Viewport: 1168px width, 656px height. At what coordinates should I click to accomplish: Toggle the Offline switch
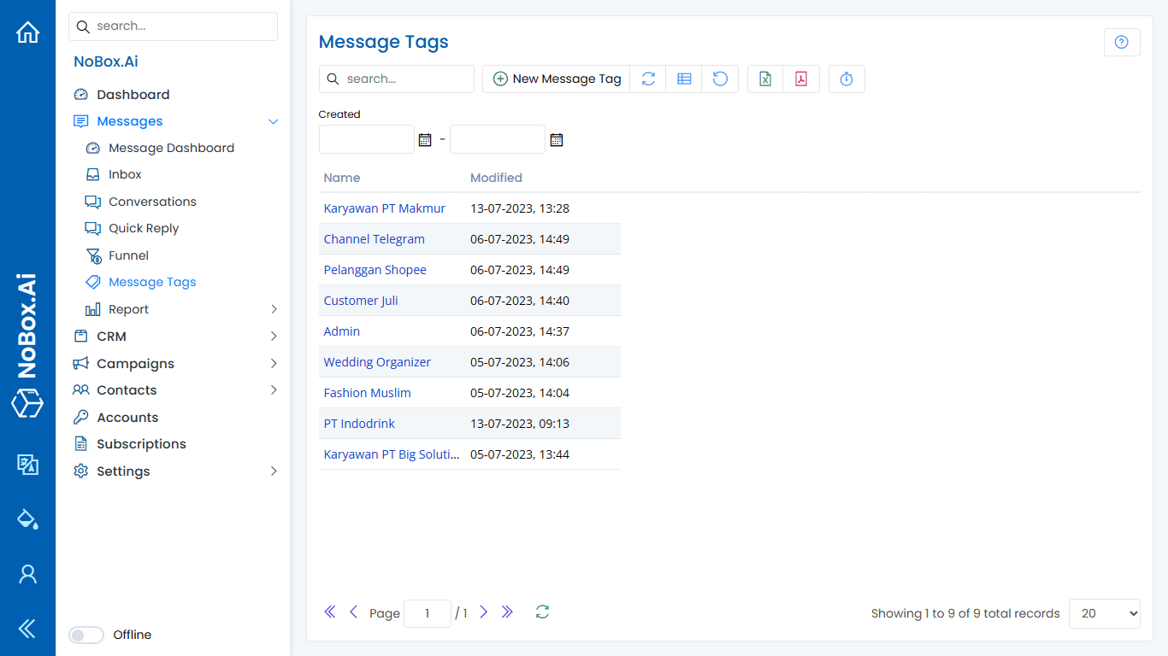[86, 635]
